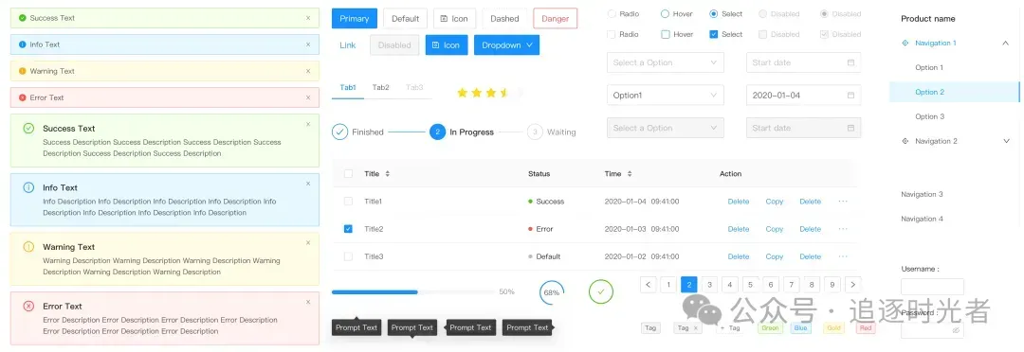
Task: Select Option 3 in navigation menu
Action: tap(930, 116)
